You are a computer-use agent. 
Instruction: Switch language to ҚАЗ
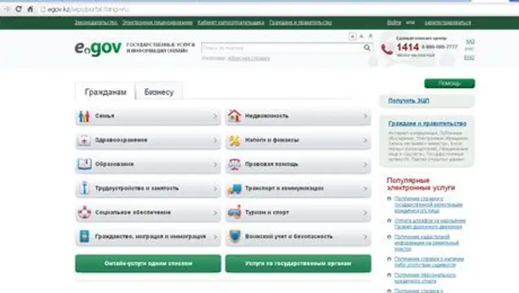470,41
